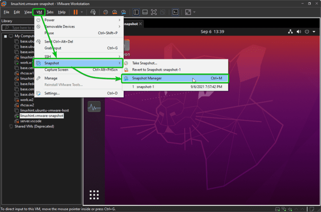Select Capture Screen menu entry
Viewport: 321px width, 212px height.
(79, 70)
